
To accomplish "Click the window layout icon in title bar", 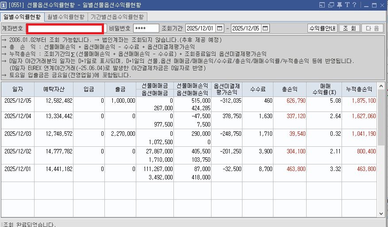I will [x=322, y=5].
